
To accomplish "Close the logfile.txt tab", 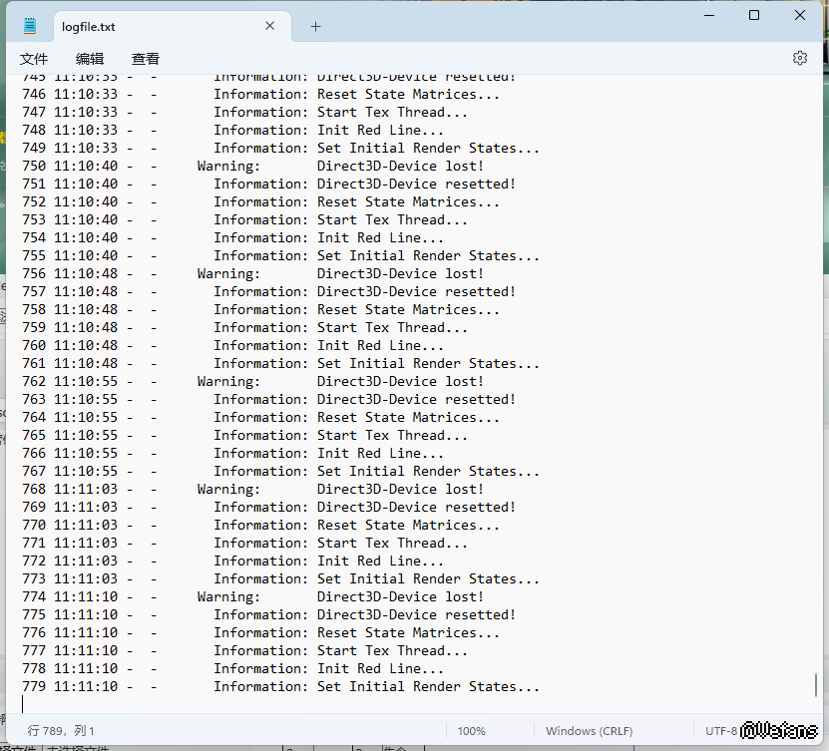I will click(269, 27).
